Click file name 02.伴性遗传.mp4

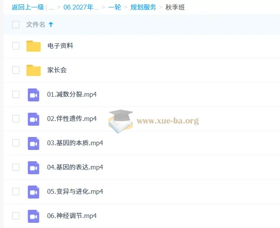point(72,119)
